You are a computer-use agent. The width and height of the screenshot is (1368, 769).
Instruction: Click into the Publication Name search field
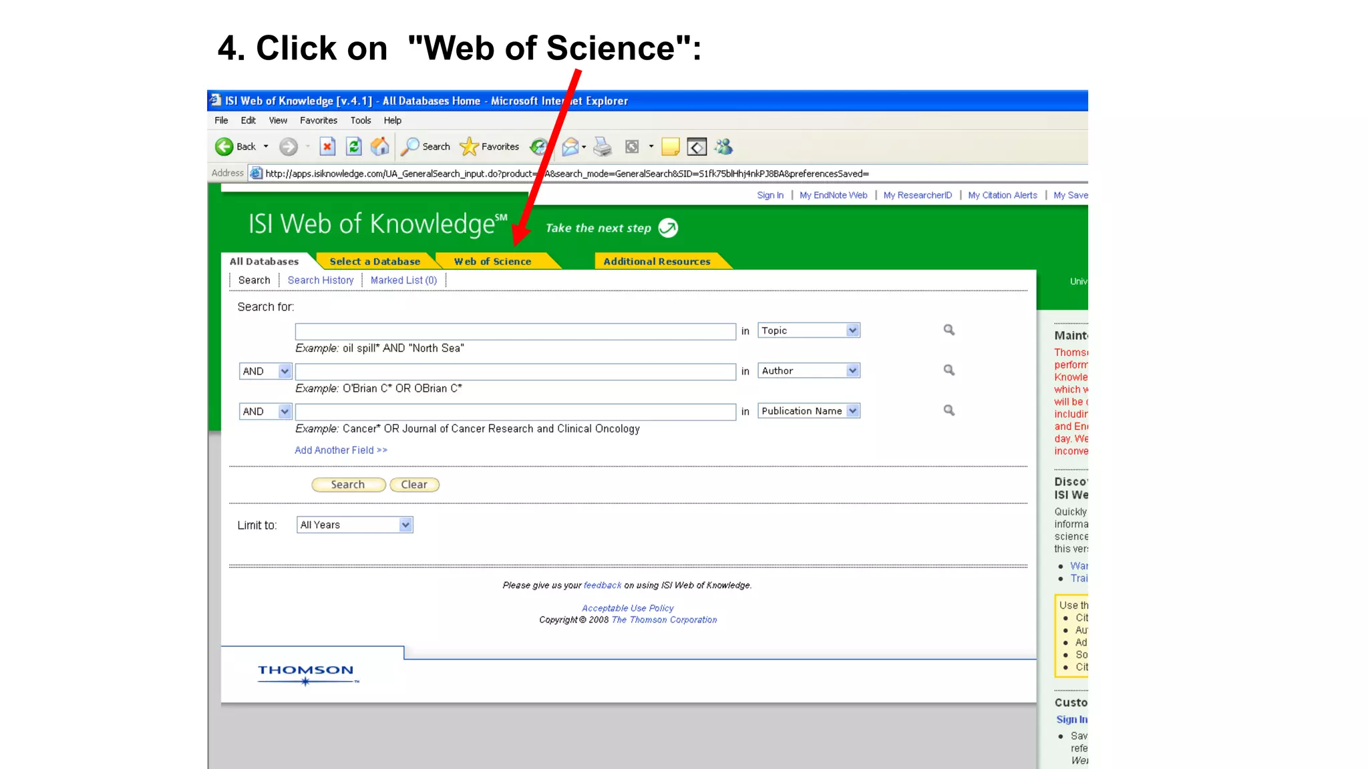point(515,413)
